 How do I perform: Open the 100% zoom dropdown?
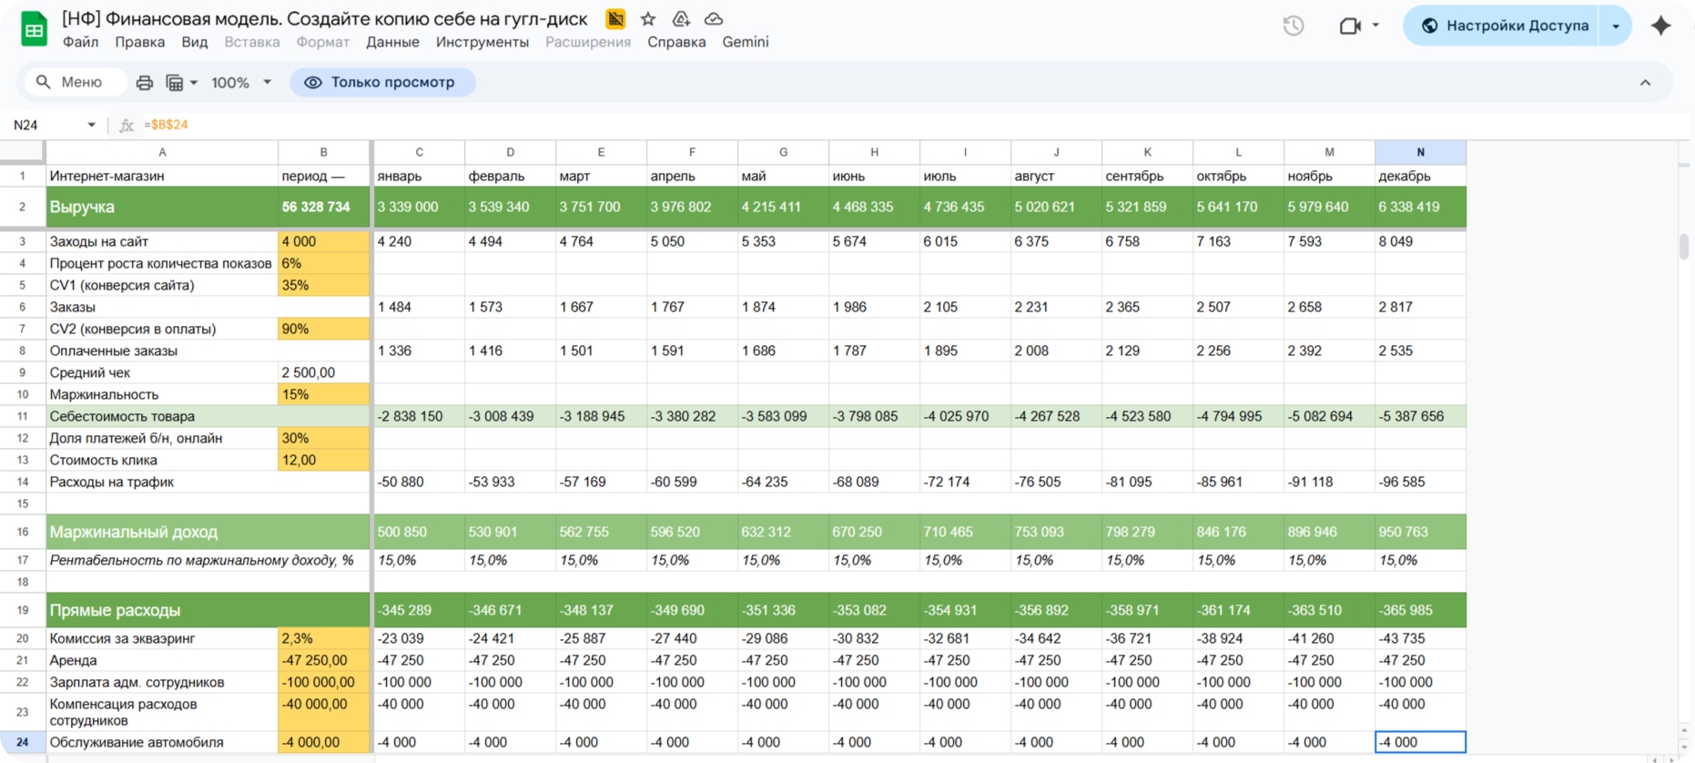241,83
